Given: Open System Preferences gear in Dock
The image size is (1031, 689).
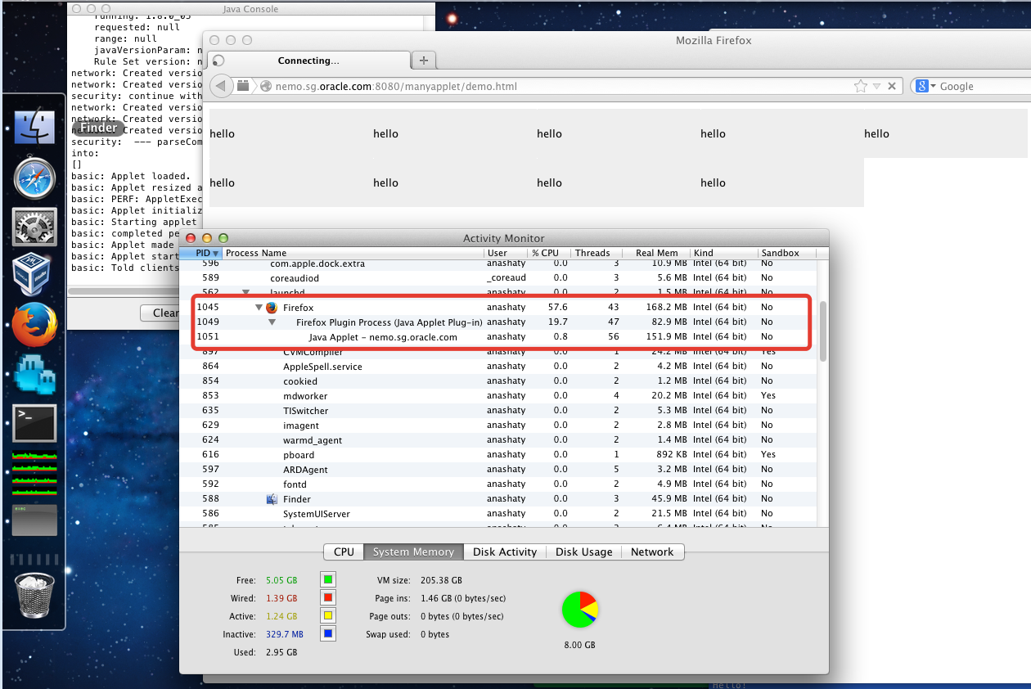Looking at the screenshot, I should click(34, 227).
